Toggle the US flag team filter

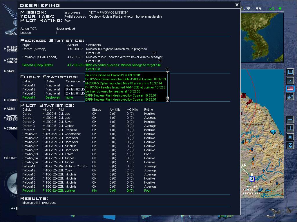(290, 89)
